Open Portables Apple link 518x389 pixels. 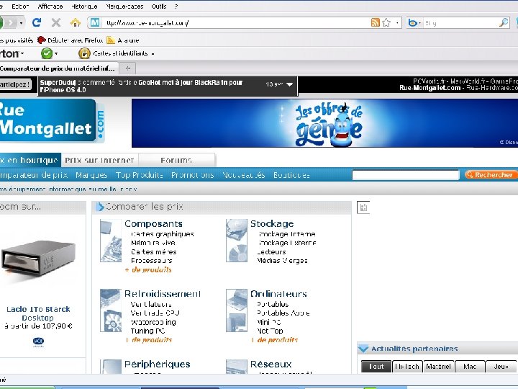283,313
